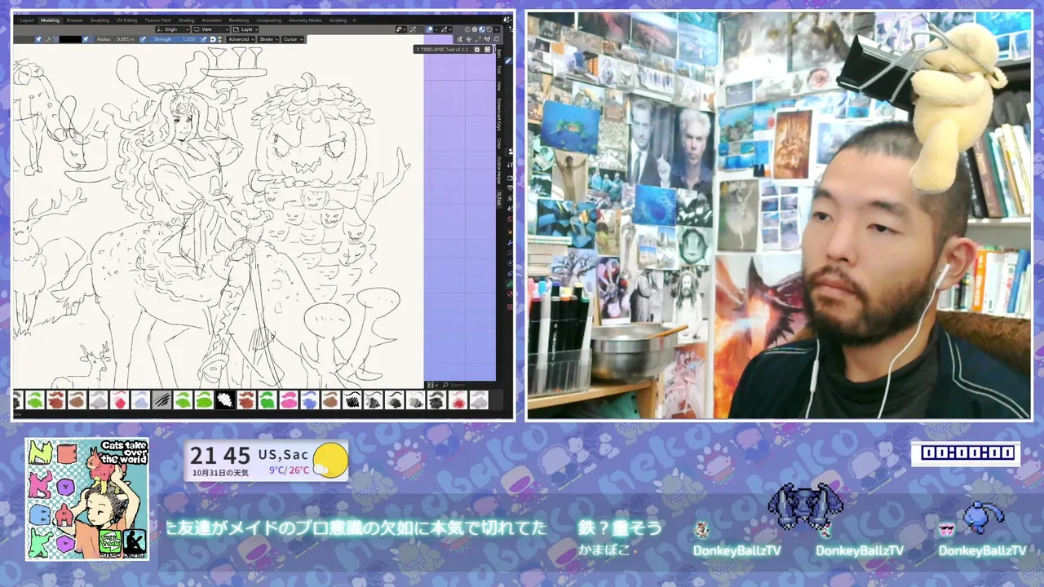Viewport: 1044px width, 587px height.
Task: Click the Strength slider field
Action: pyautogui.click(x=174, y=39)
